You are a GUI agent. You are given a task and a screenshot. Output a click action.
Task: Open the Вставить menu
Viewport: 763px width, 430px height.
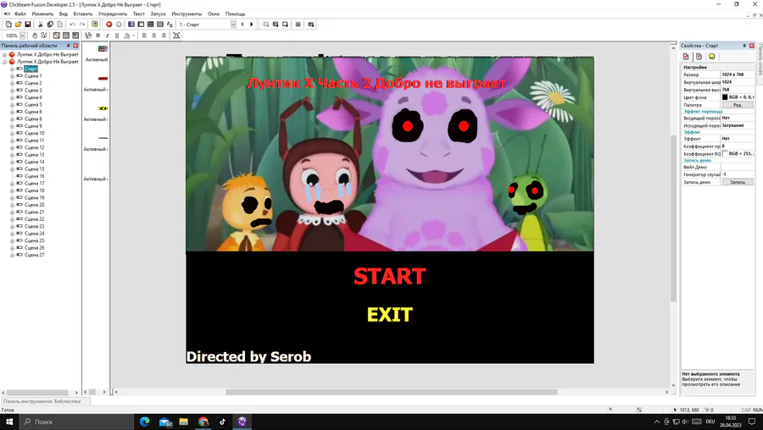point(83,14)
